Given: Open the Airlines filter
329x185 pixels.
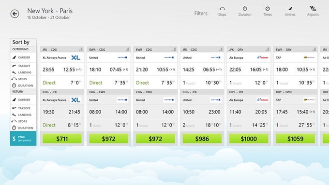Looking at the screenshot, I should [290, 11].
